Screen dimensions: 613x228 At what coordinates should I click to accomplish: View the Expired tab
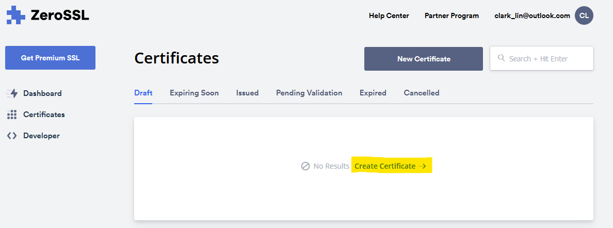373,93
